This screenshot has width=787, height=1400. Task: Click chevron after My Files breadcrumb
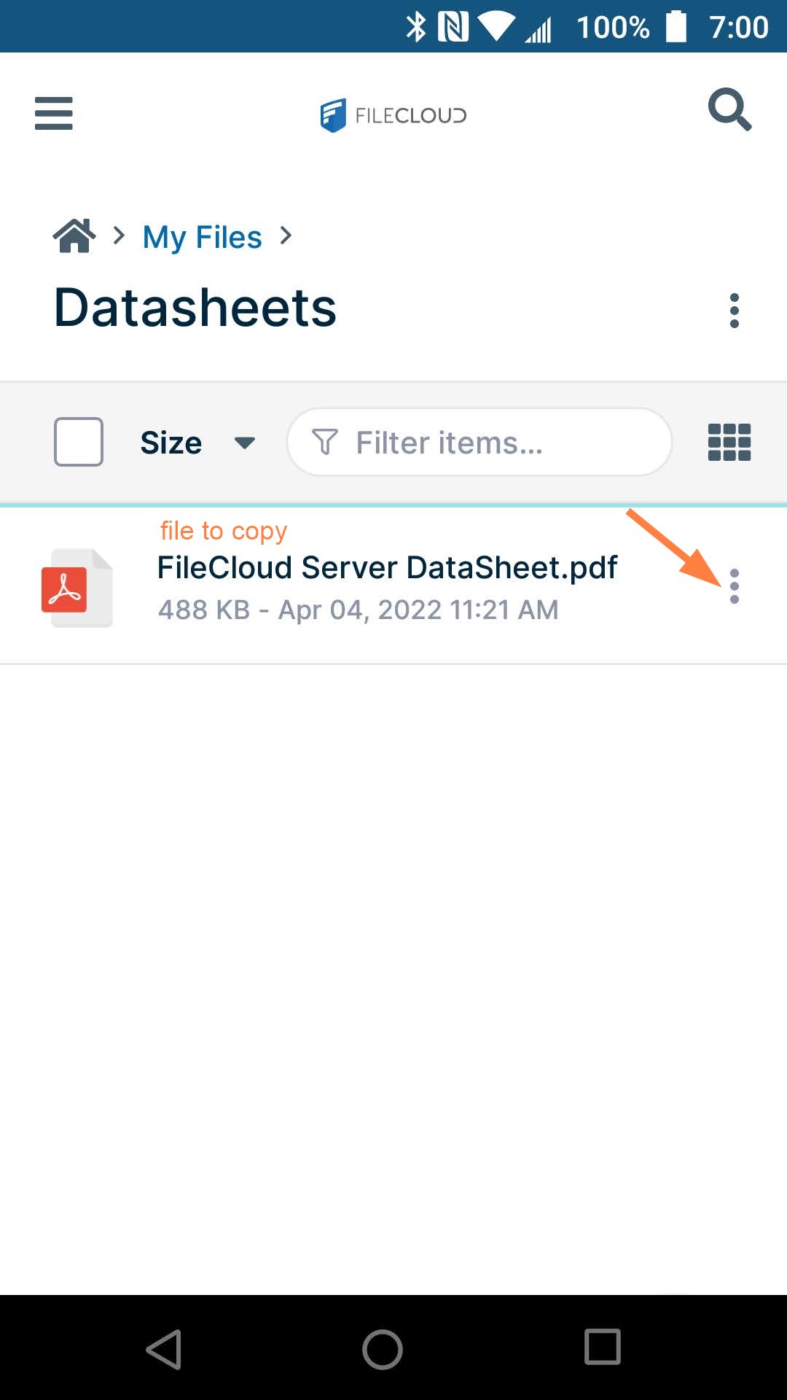click(286, 236)
